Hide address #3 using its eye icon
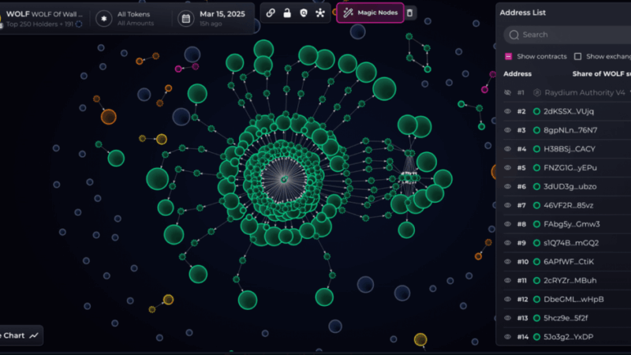Viewport: 631px width, 355px height. click(507, 130)
